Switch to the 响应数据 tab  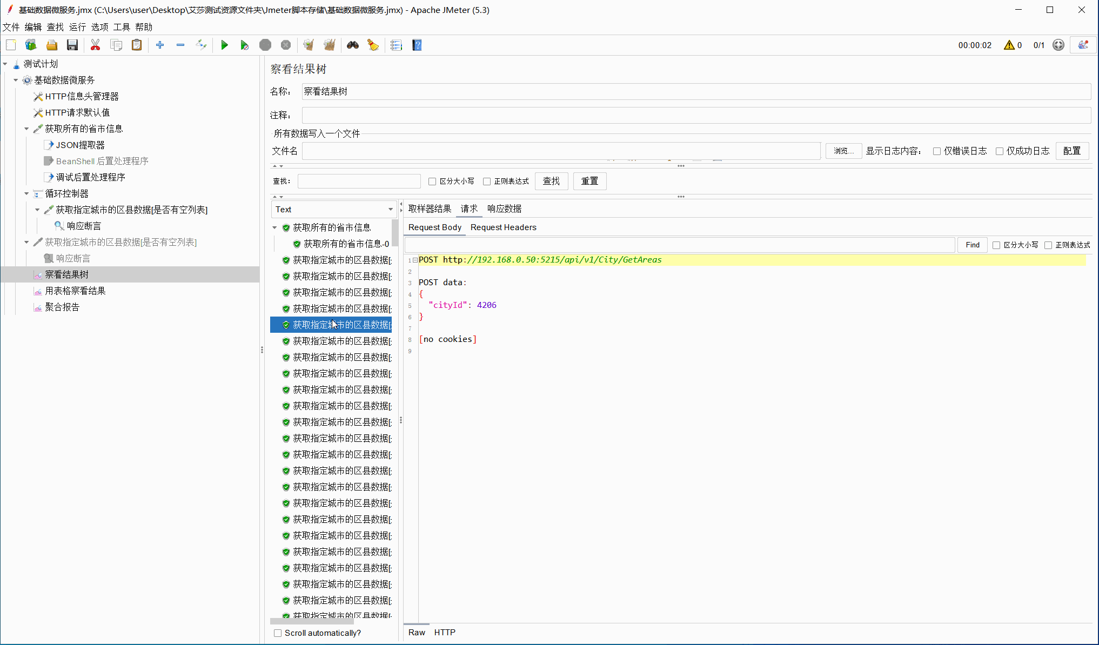click(x=504, y=209)
